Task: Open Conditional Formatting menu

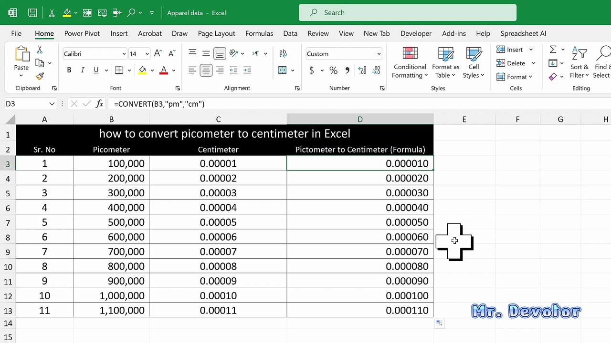Action: pos(410,62)
